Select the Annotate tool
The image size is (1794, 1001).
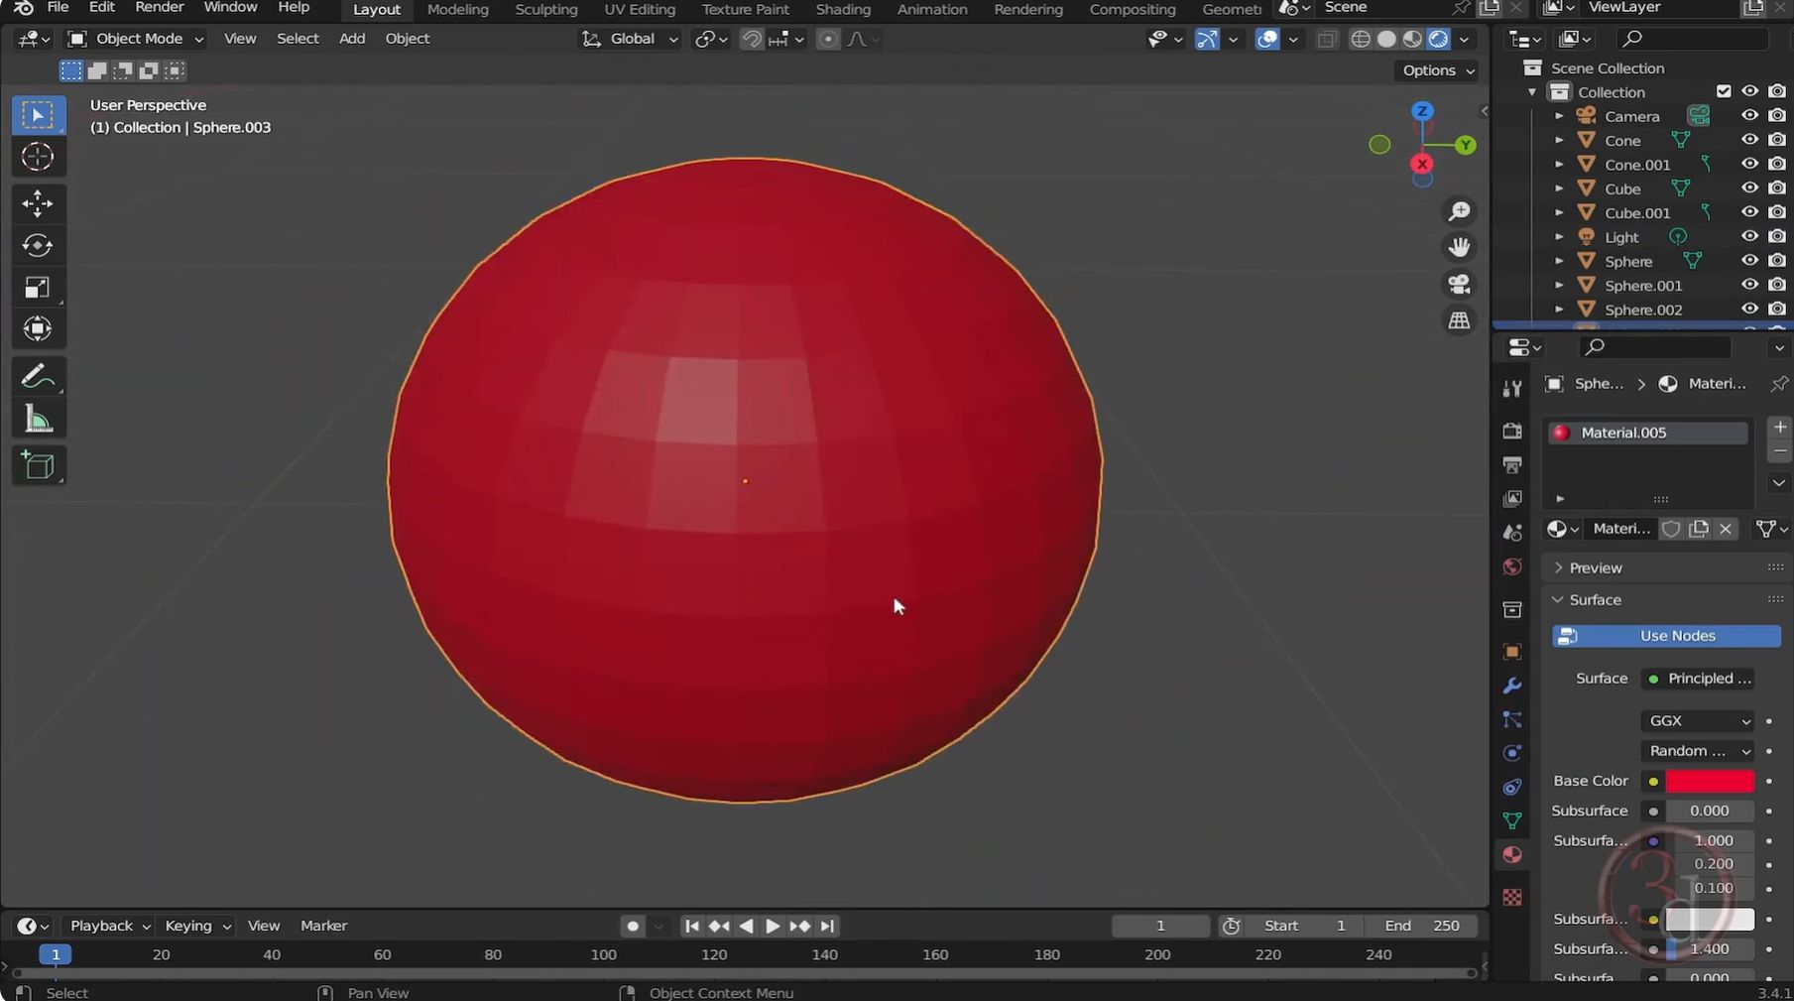(37, 375)
